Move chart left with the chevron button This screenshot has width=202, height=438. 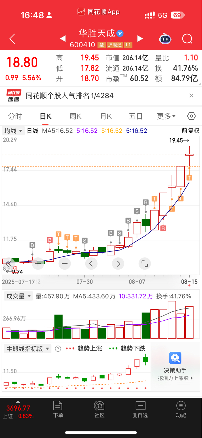91,263
